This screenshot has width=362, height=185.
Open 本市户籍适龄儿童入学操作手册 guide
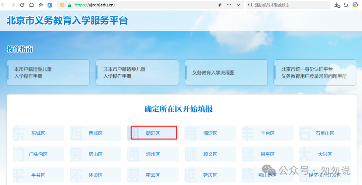click(x=48, y=72)
